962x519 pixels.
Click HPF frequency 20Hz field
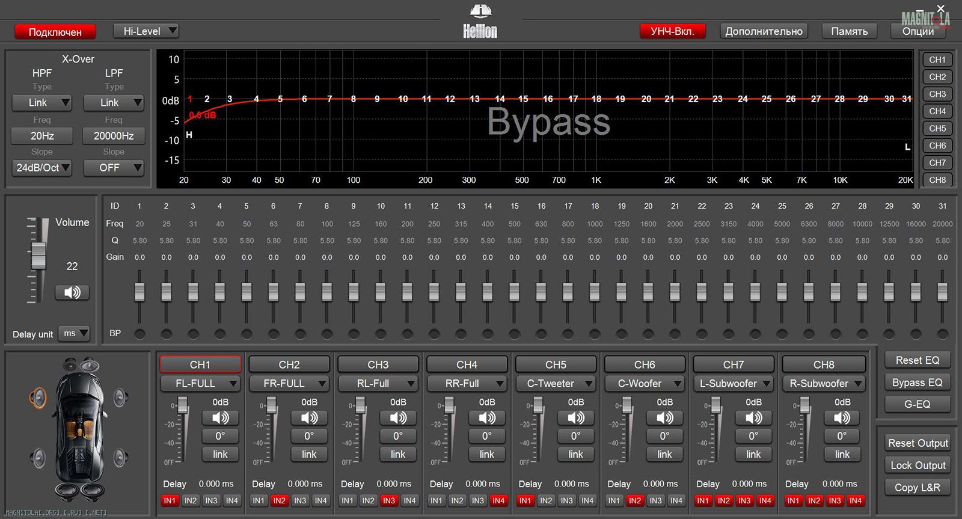[42, 136]
